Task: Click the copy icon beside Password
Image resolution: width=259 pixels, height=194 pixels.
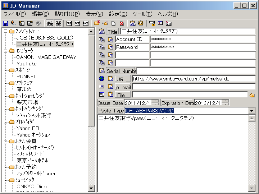Action: coord(101,47)
